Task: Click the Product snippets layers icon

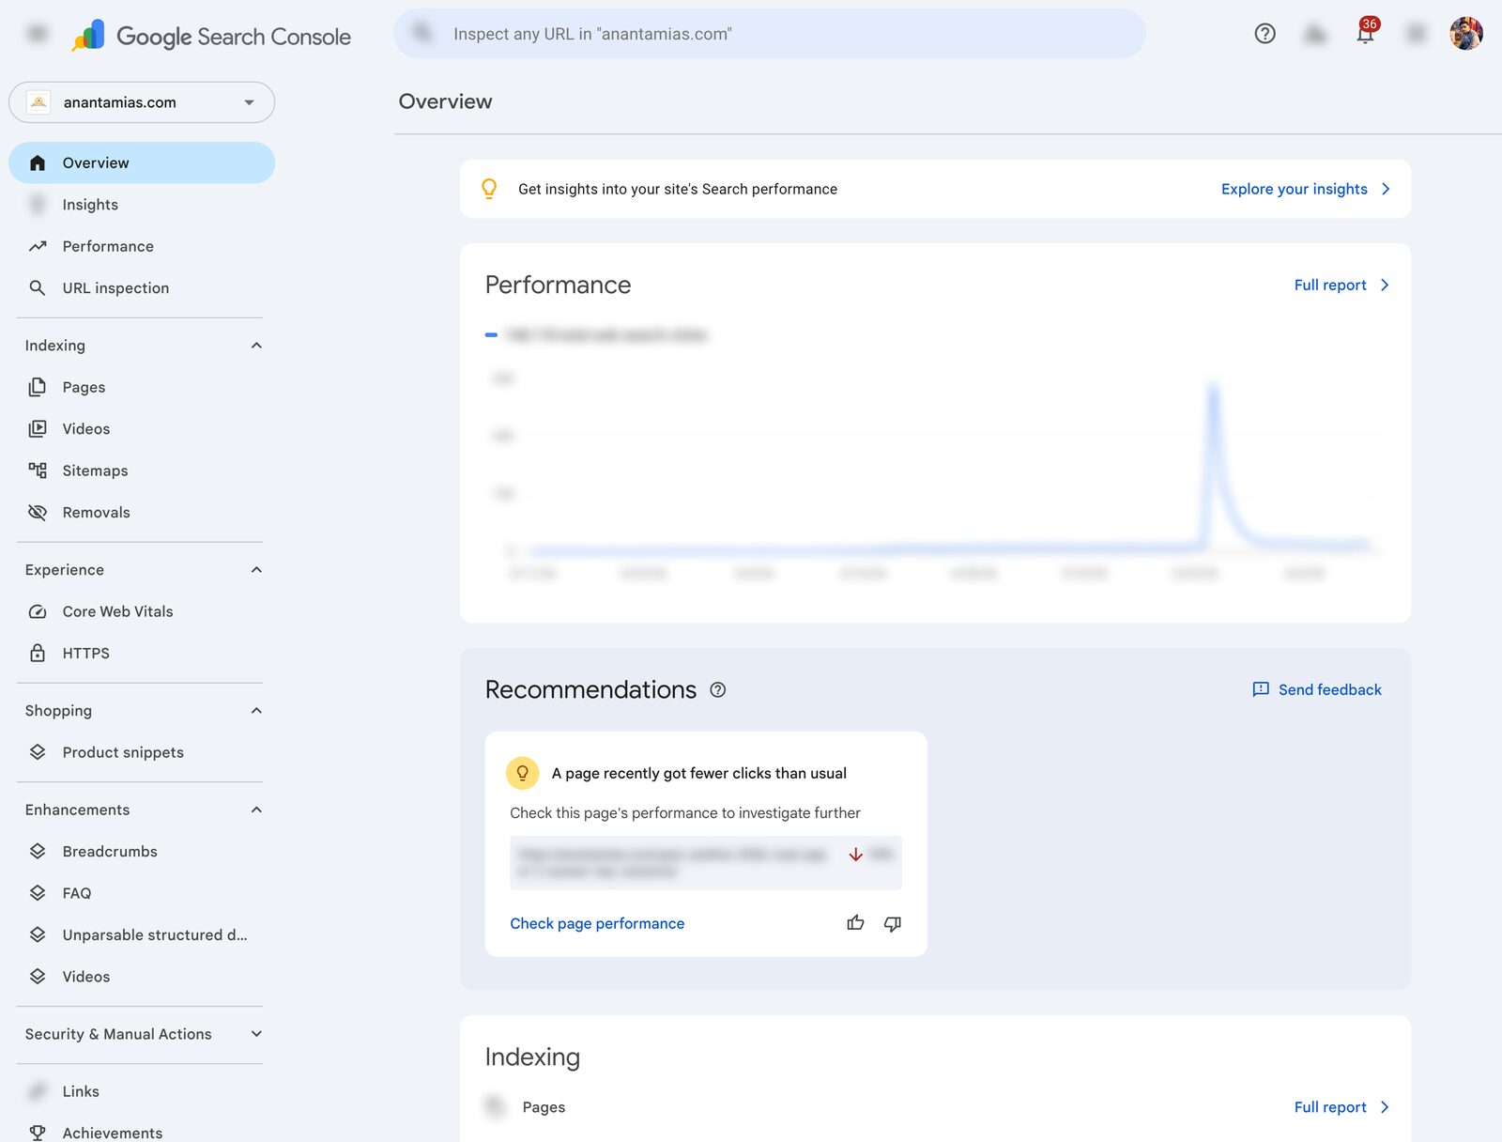Action: 38,752
